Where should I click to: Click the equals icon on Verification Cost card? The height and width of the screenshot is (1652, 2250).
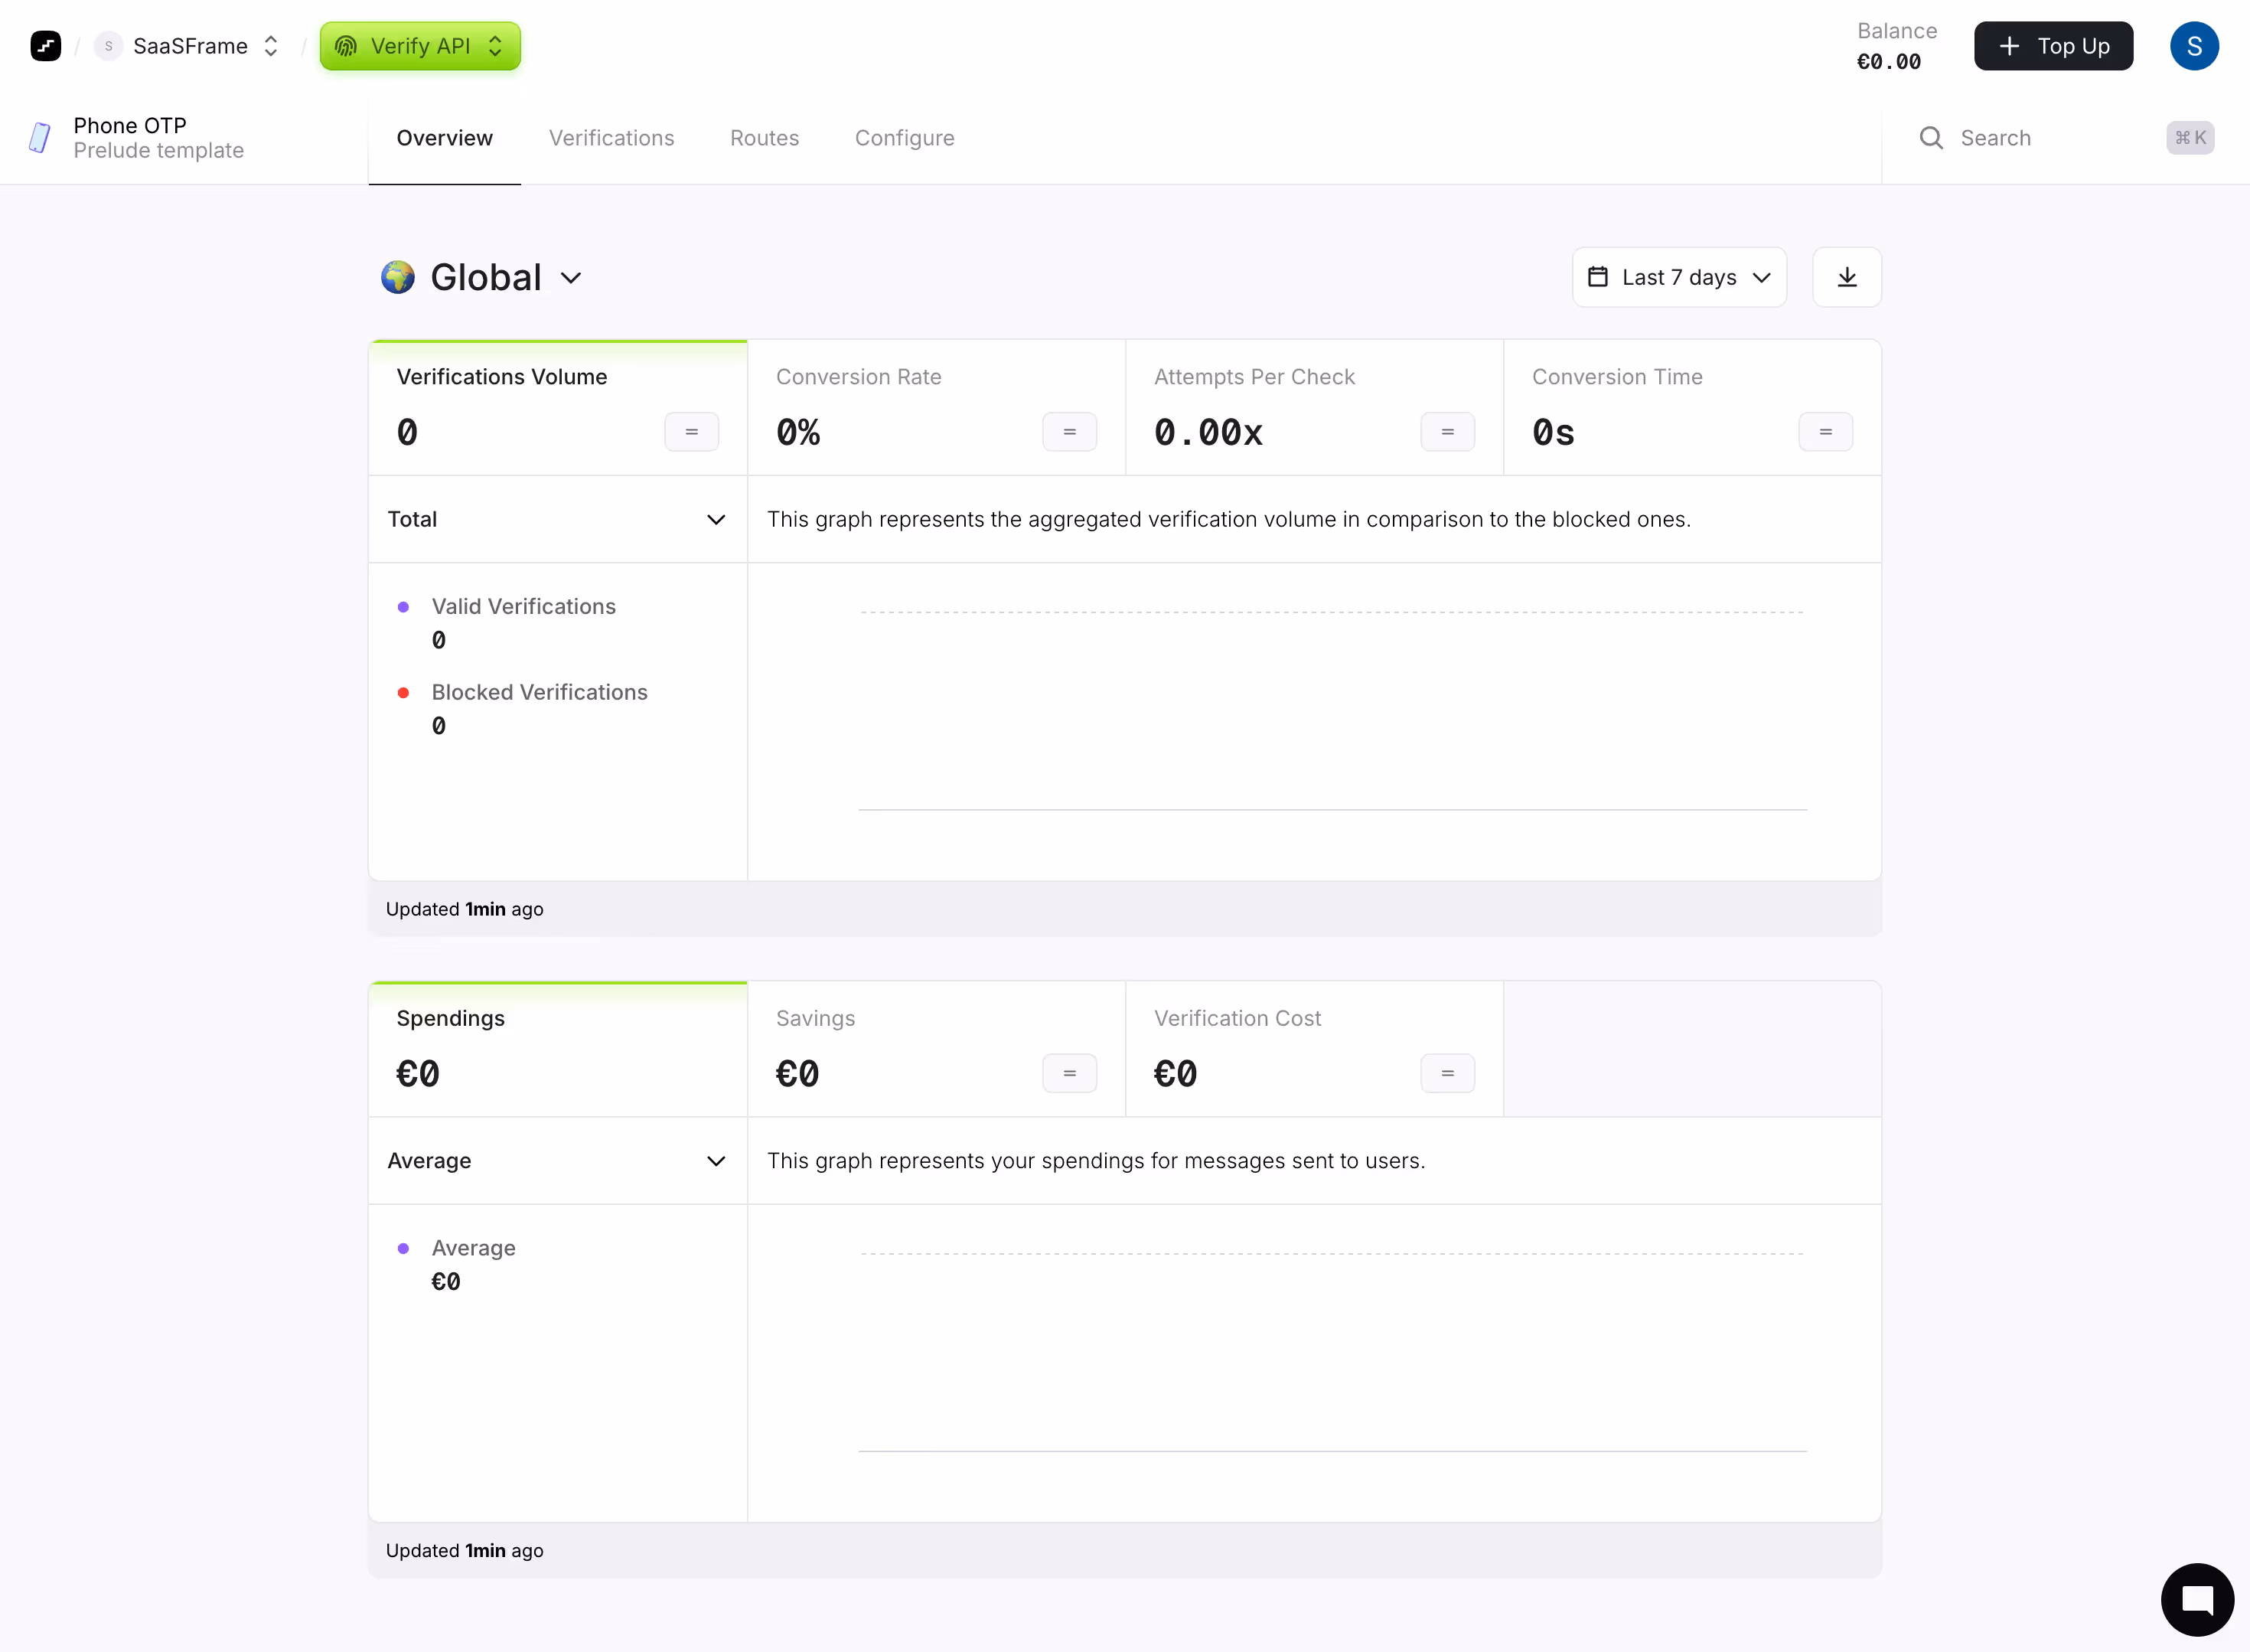click(1447, 1073)
